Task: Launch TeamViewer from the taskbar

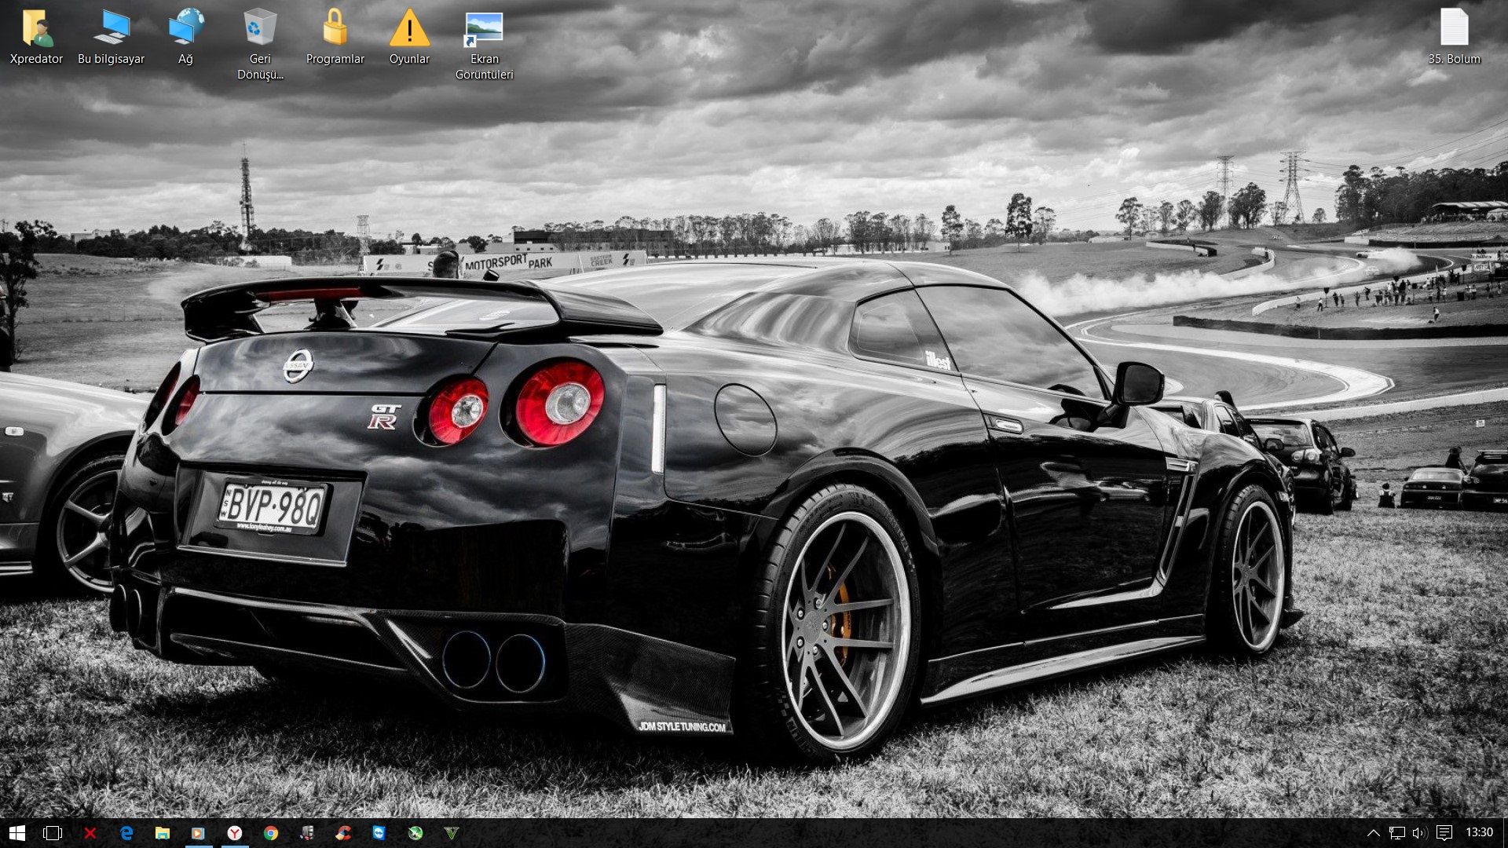Action: click(x=379, y=833)
